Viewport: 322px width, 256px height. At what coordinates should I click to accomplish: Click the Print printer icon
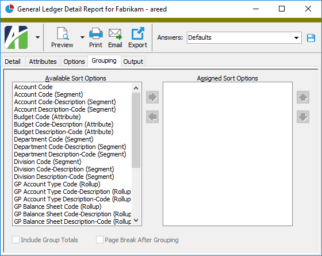[x=96, y=33]
